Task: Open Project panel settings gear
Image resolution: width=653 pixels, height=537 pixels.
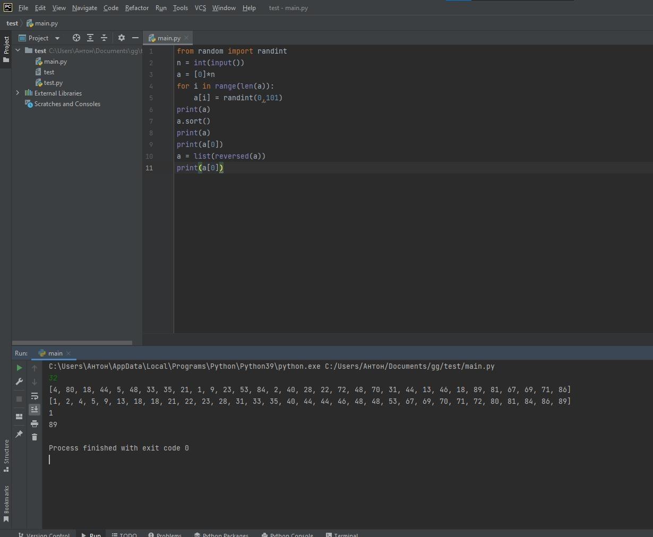Action: coord(122,38)
